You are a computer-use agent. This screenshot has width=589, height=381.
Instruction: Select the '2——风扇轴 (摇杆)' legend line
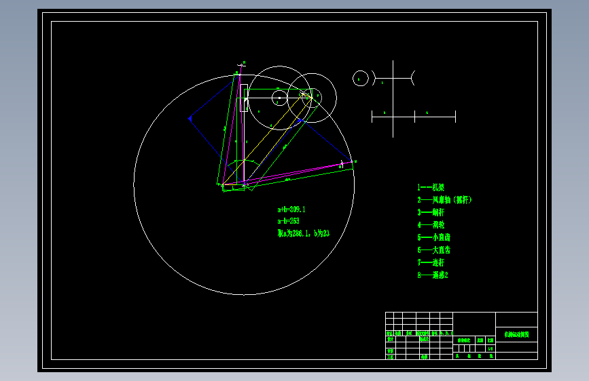444,200
